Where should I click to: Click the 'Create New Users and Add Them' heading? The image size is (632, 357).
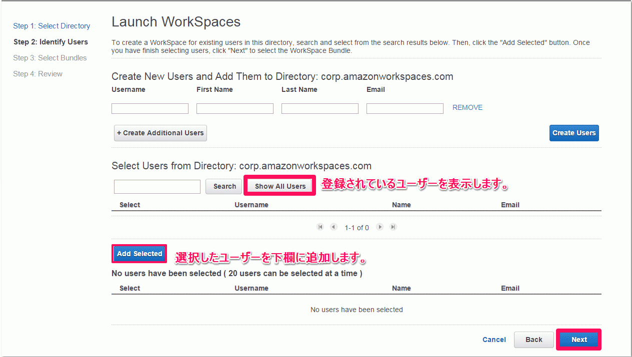282,76
